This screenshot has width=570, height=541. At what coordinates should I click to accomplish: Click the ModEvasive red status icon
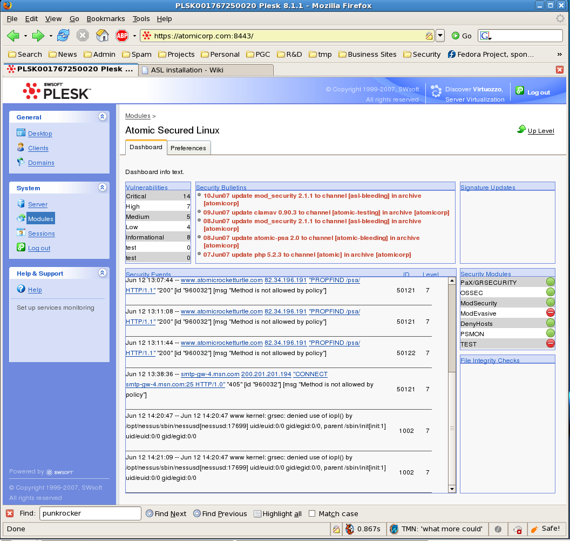(x=550, y=313)
